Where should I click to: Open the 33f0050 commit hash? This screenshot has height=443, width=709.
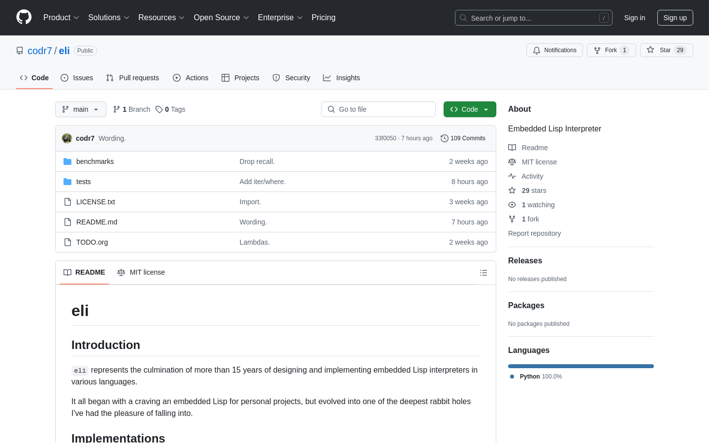(x=386, y=138)
